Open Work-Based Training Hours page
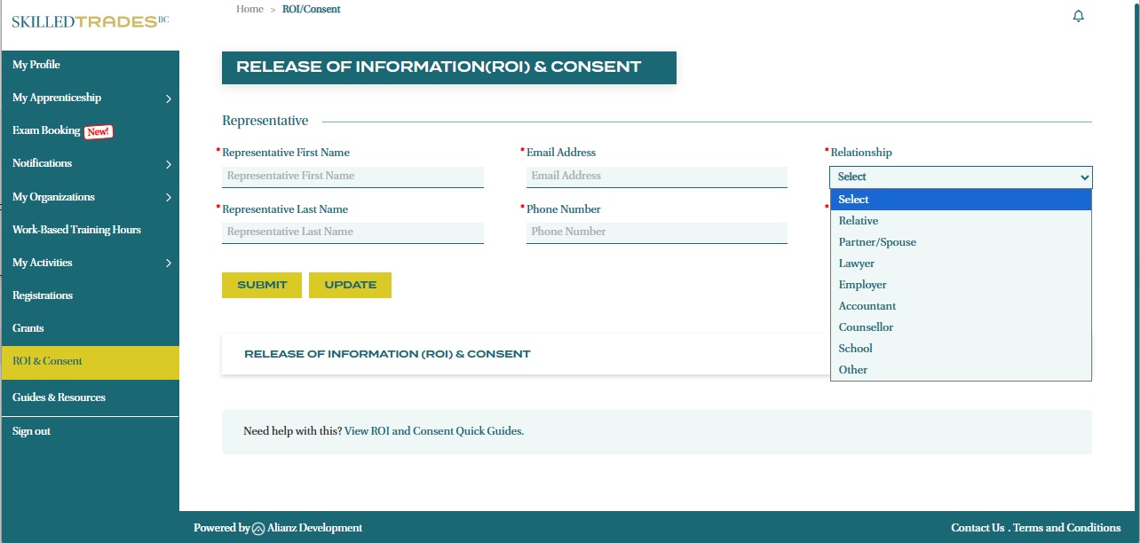The height and width of the screenshot is (543, 1140). 76,230
